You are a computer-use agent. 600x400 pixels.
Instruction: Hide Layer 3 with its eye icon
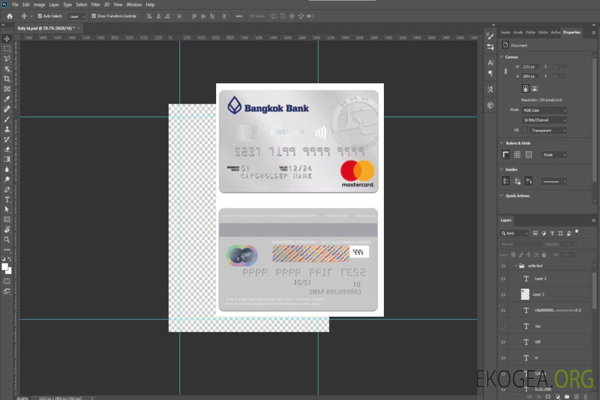[503, 295]
